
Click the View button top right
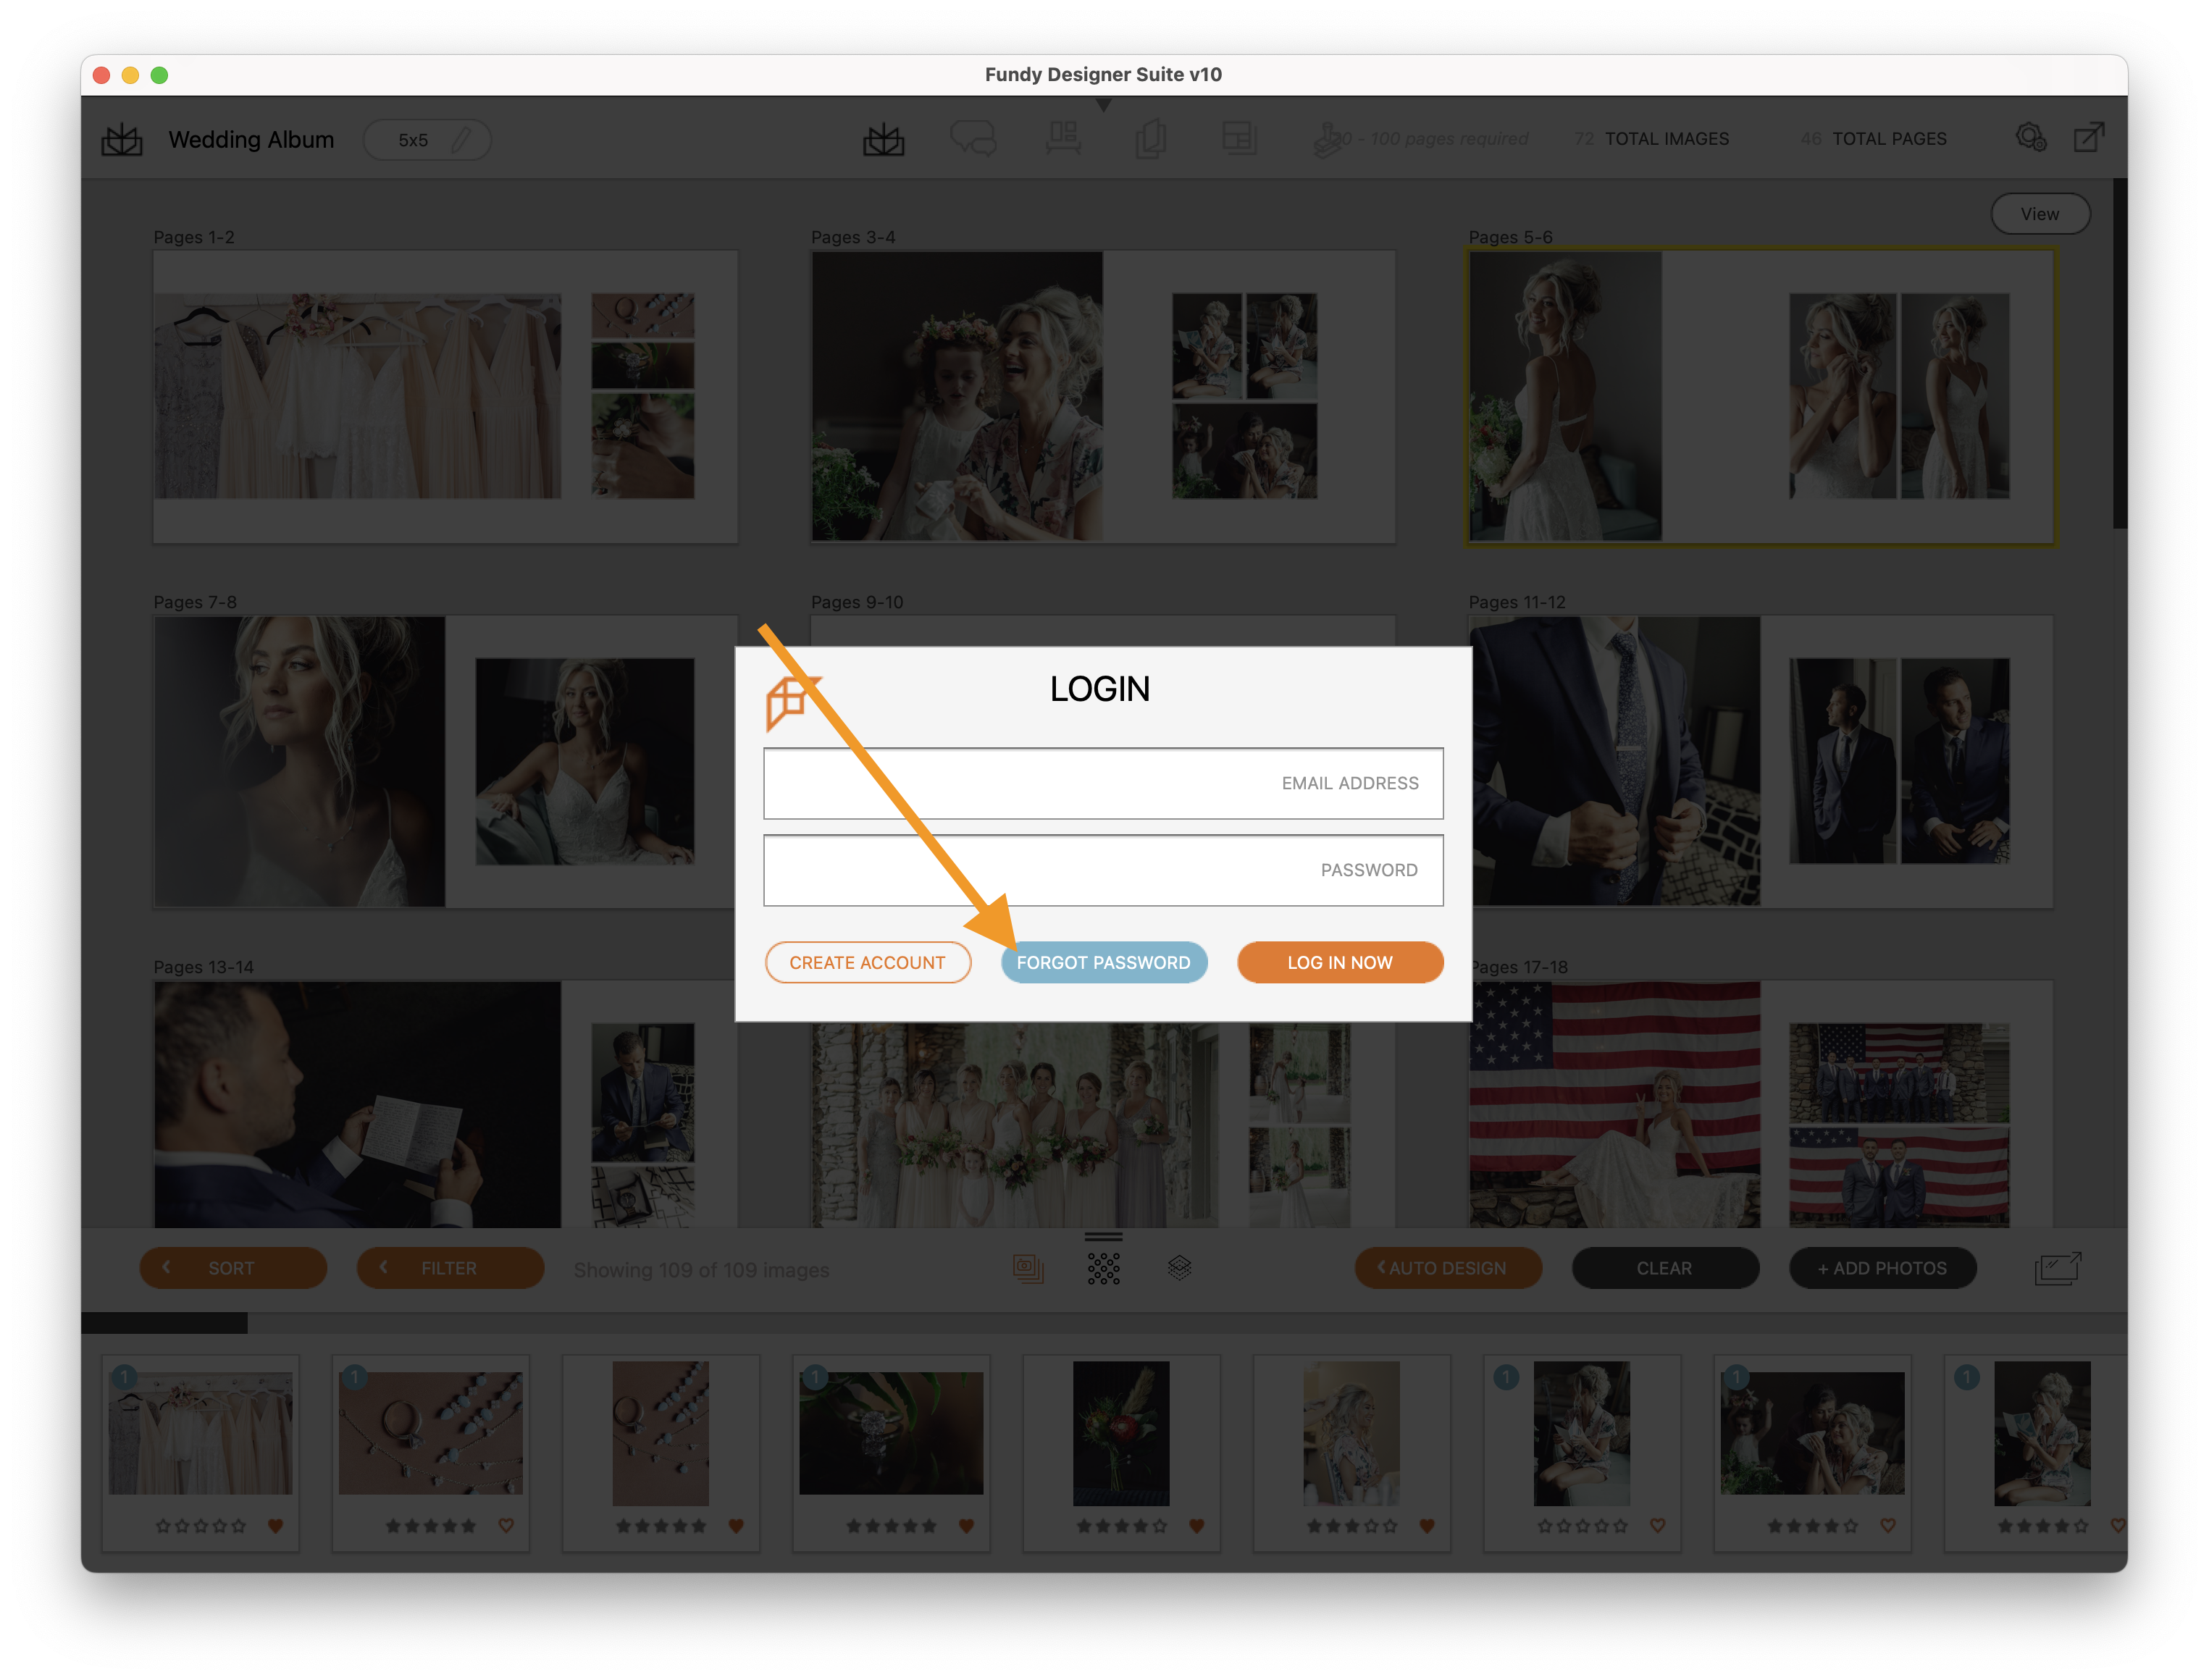pyautogui.click(x=2038, y=211)
